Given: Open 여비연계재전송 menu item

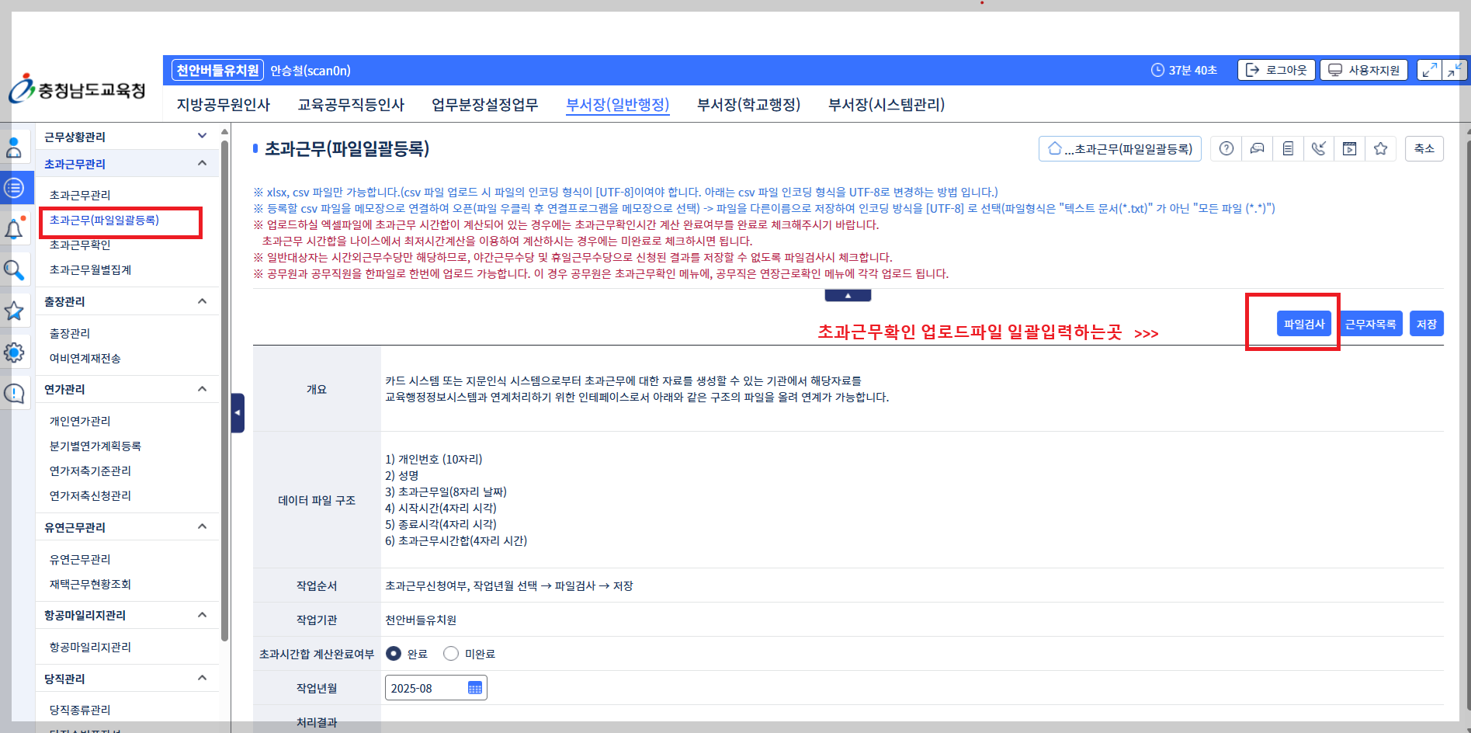Looking at the screenshot, I should click(x=85, y=358).
